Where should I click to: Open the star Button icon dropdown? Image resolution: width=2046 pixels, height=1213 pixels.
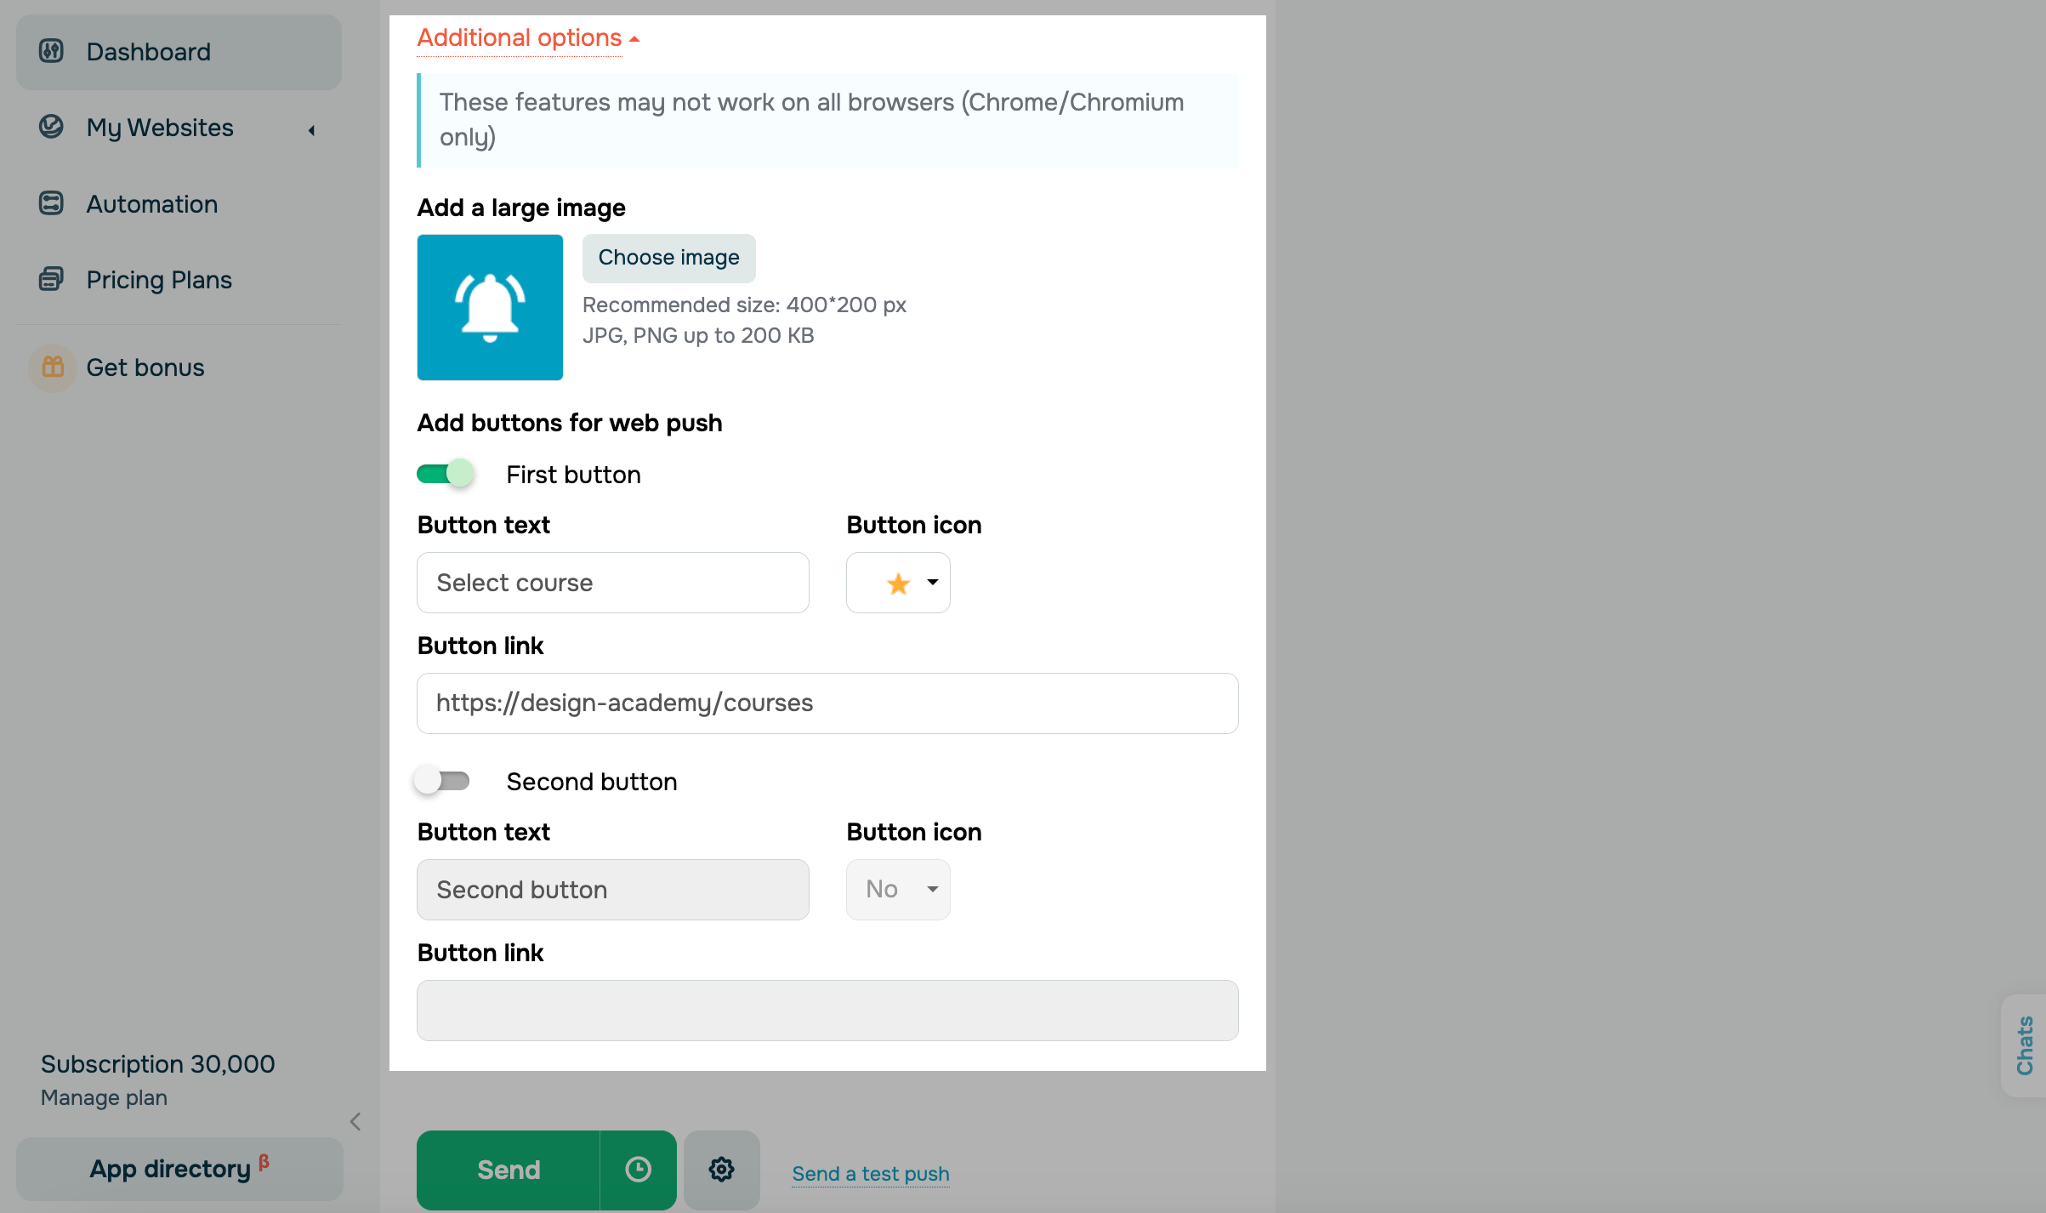(x=898, y=583)
